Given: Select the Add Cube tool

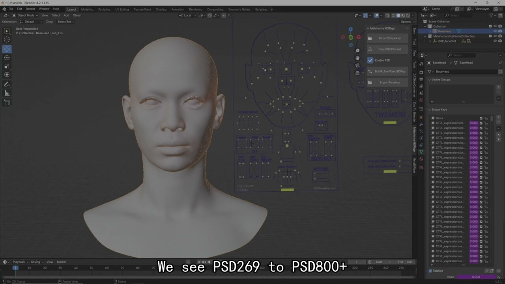Looking at the screenshot, I should coord(7,103).
